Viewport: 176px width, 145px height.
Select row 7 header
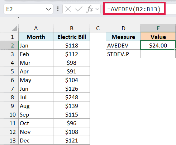(x=9, y=89)
